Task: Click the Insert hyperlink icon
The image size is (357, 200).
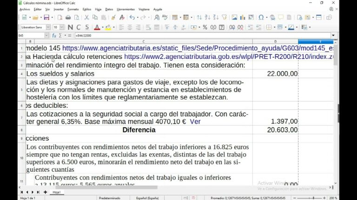Action: coord(272,18)
